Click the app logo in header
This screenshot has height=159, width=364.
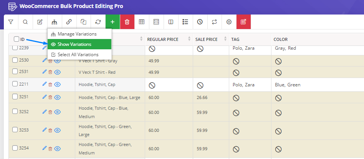click(x=12, y=6)
